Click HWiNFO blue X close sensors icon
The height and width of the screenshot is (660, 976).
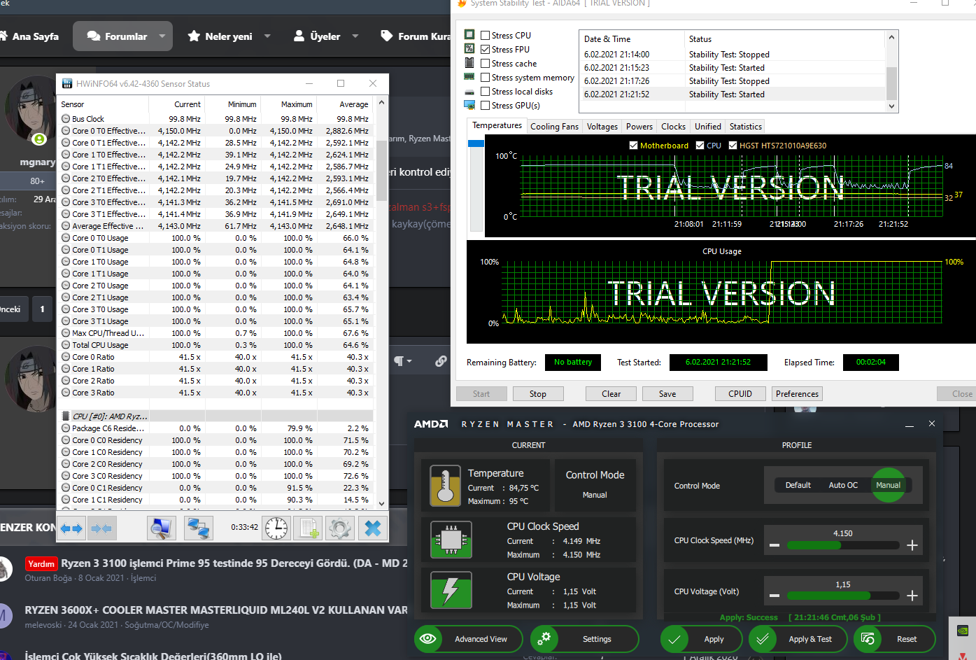click(x=373, y=528)
